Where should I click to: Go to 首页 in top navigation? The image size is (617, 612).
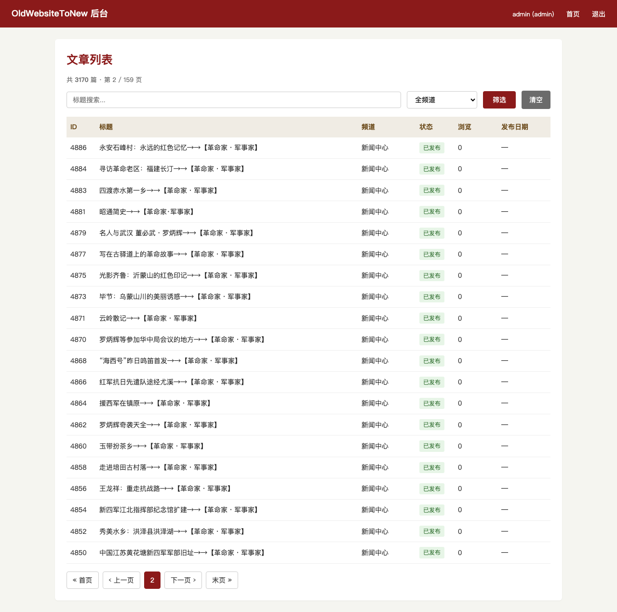tap(573, 14)
